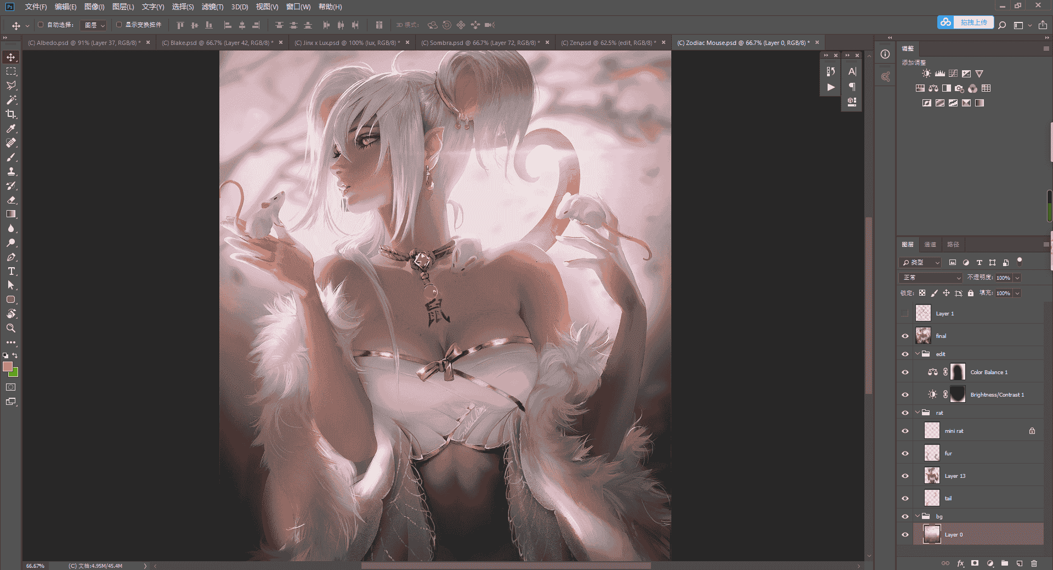Click the delete layer trash icon
Viewport: 1053px width, 570px height.
pyautogui.click(x=1034, y=563)
